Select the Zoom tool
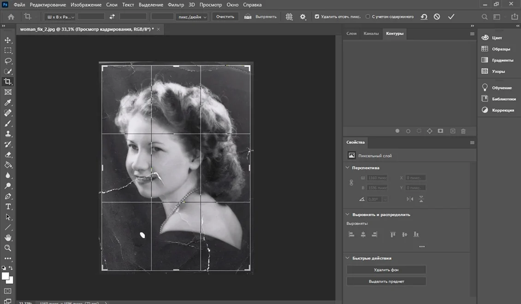This screenshot has height=304, width=521. tap(8, 248)
